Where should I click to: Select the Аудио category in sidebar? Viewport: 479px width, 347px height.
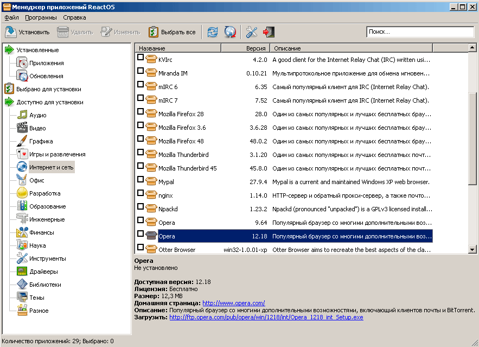coord(37,115)
